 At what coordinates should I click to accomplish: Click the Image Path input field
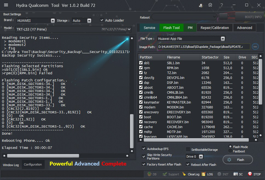(x=204, y=47)
